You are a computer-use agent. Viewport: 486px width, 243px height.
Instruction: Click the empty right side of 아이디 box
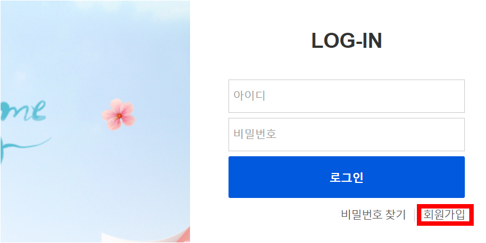click(403, 96)
